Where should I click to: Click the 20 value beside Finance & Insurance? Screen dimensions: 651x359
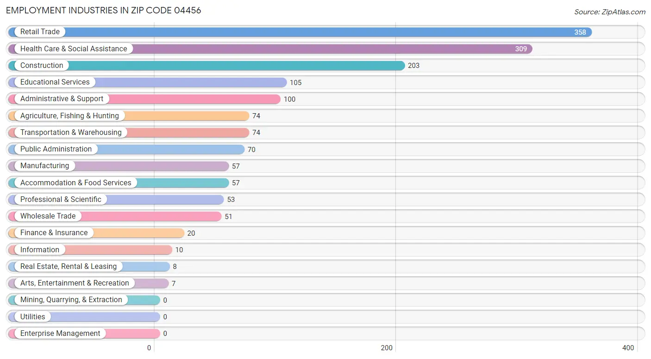191,233
